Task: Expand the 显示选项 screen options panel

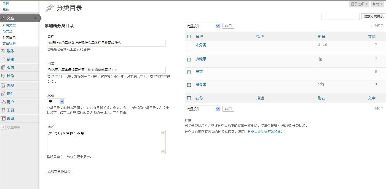Action: click(359, 4)
